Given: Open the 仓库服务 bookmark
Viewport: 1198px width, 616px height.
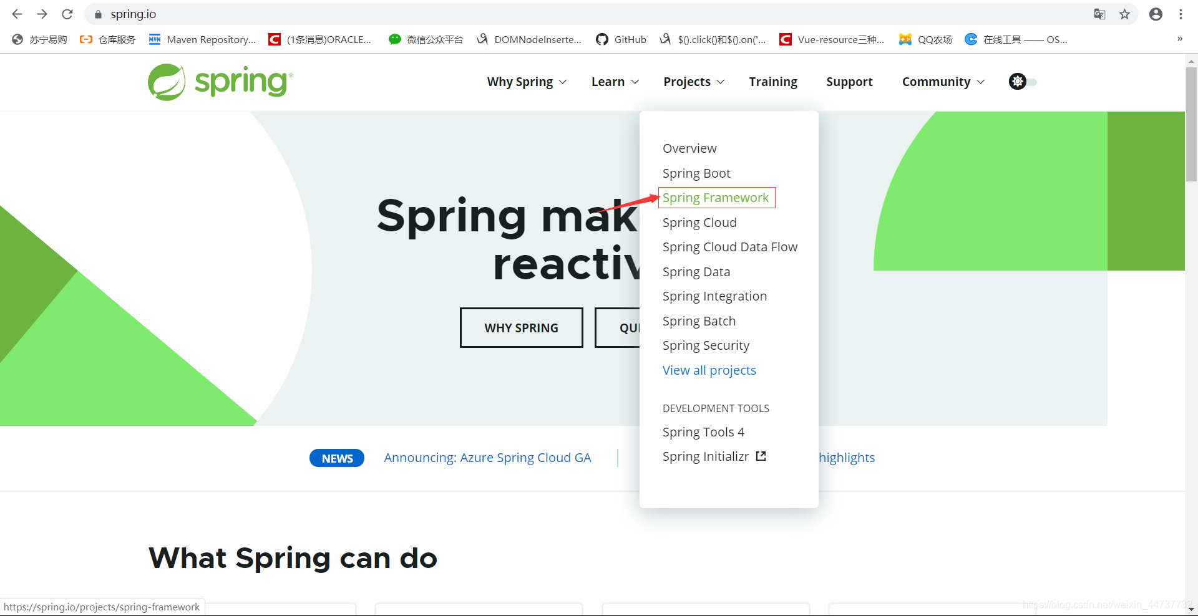Looking at the screenshot, I should (x=107, y=39).
